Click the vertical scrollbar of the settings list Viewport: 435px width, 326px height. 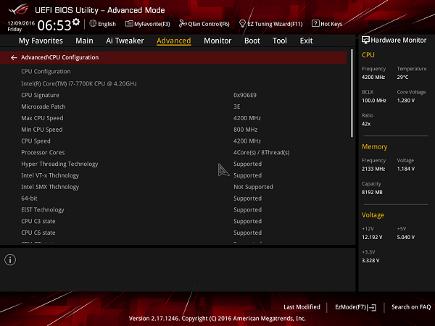(352, 93)
